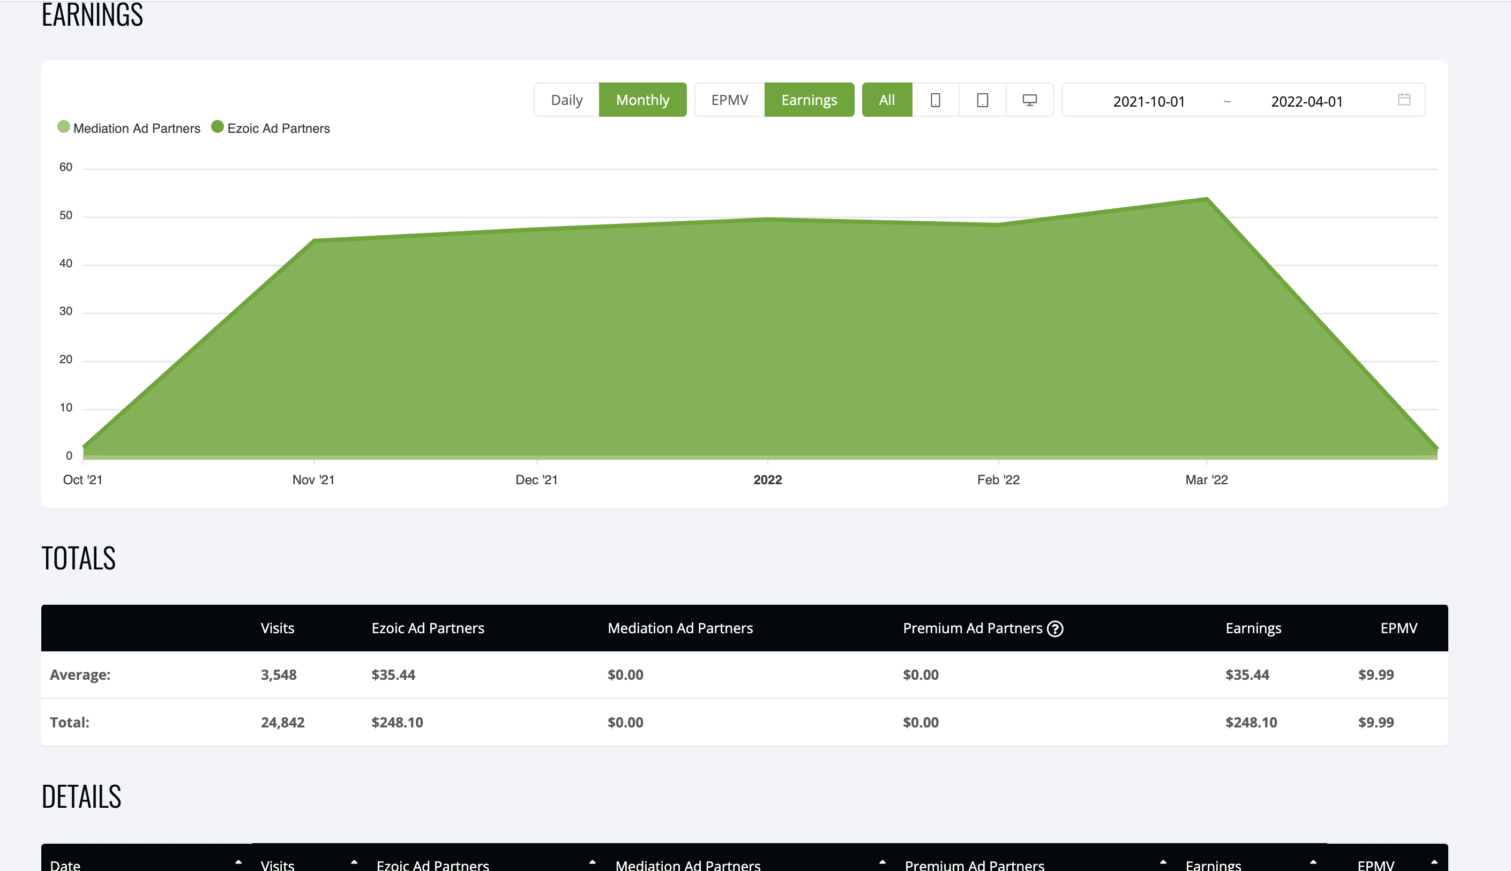
Task: Sort details by Ezoic Ad Partners arrow
Action: coord(592,862)
